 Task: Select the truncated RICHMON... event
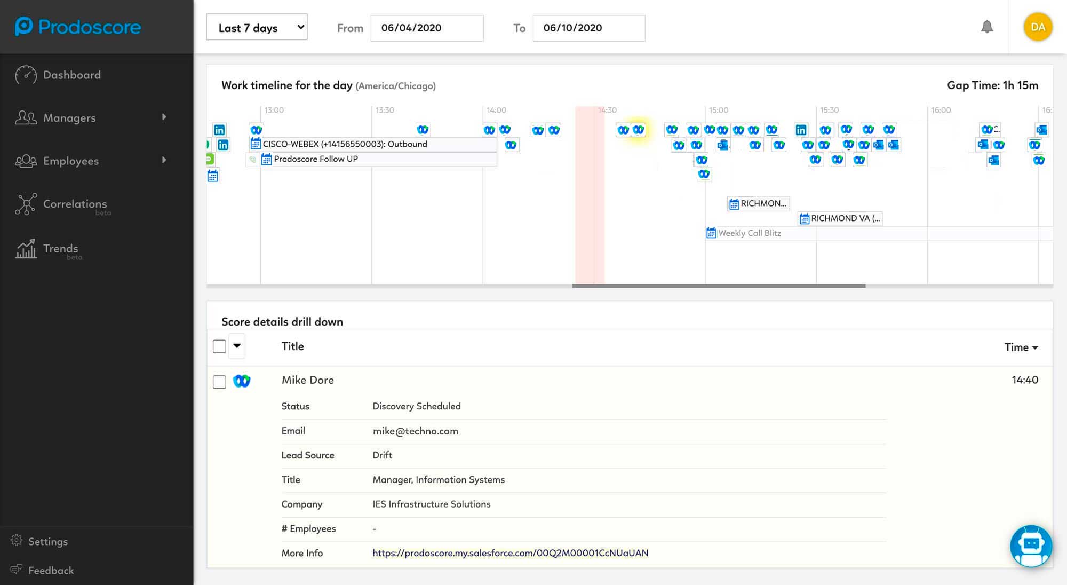pyautogui.click(x=758, y=203)
